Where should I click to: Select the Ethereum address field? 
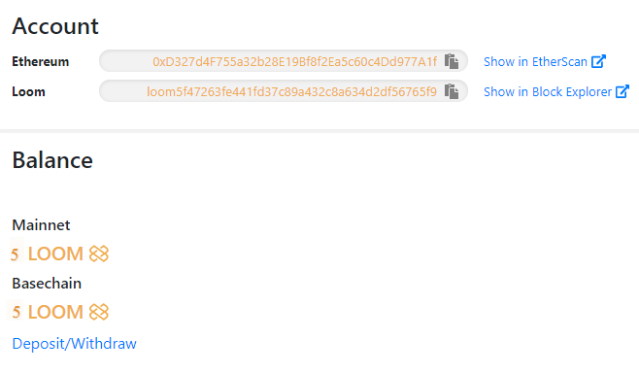point(284,61)
